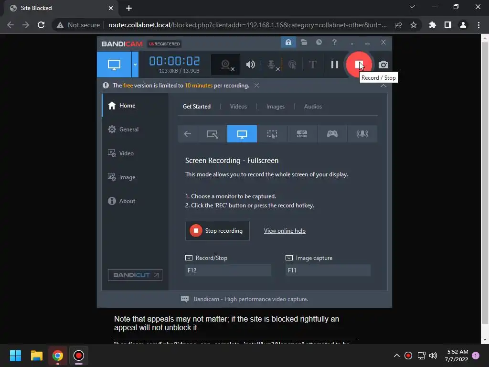
Task: Click the back arrow in mode selector
Action: (187, 134)
